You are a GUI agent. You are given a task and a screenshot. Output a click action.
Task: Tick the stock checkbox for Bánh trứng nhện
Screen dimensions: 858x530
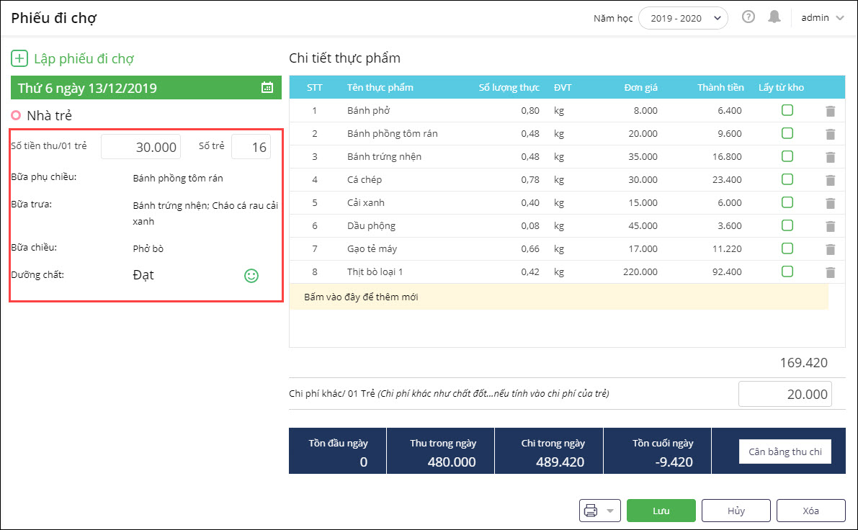click(787, 156)
